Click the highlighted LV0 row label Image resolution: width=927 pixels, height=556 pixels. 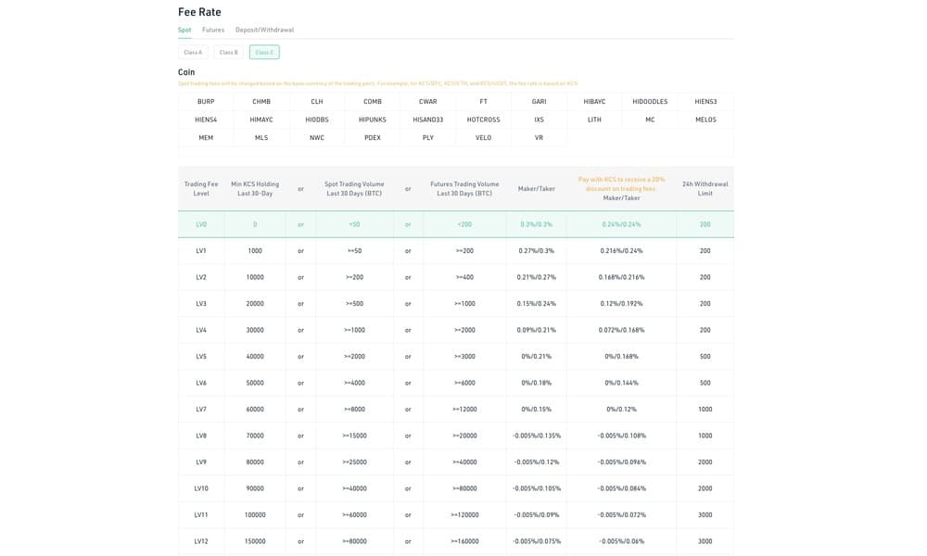click(201, 224)
